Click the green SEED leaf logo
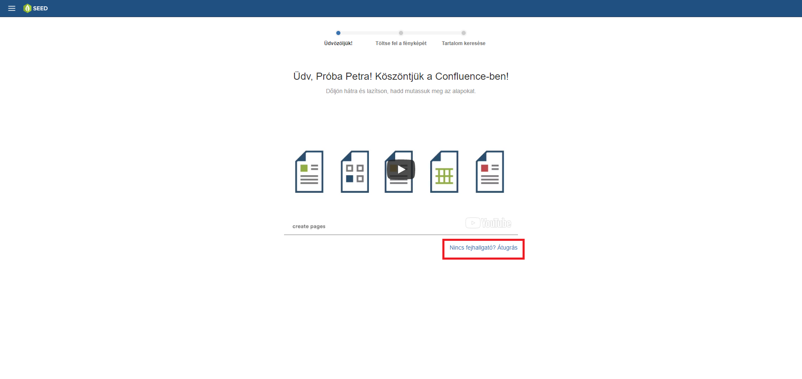Viewport: 802px width, 379px height. (28, 8)
